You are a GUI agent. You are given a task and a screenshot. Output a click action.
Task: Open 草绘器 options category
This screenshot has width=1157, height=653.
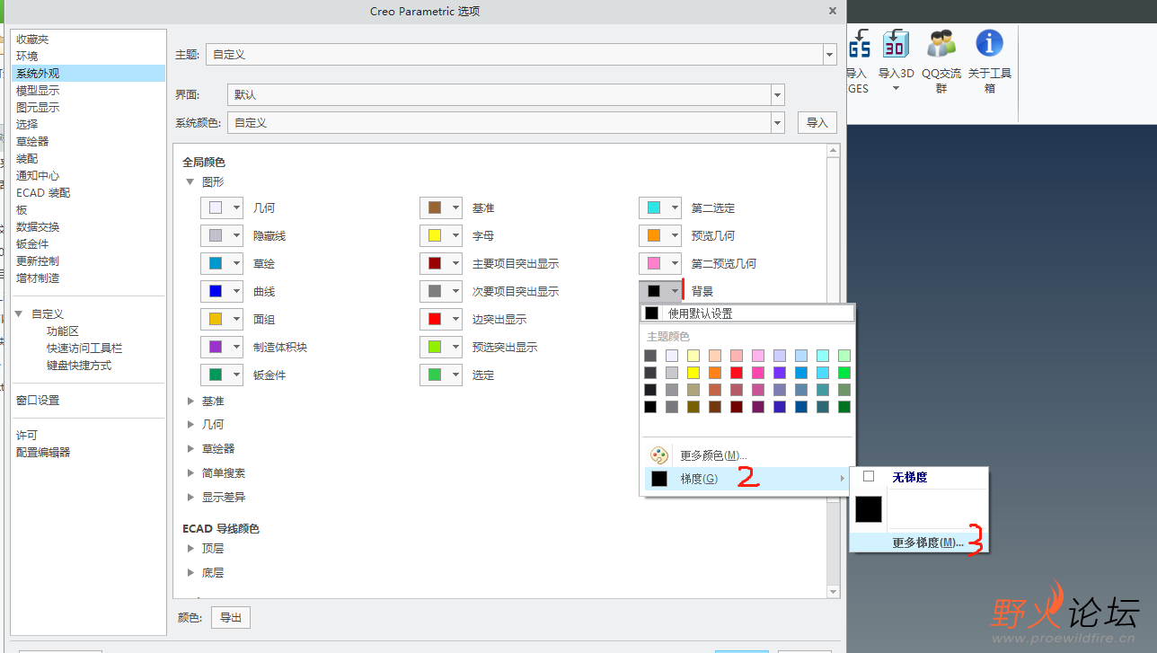click(32, 142)
